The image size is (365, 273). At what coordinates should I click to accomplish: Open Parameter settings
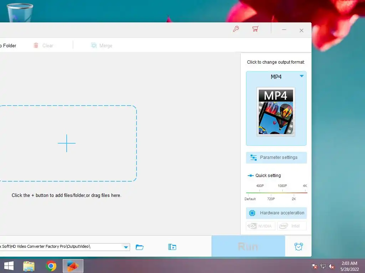(x=276, y=157)
